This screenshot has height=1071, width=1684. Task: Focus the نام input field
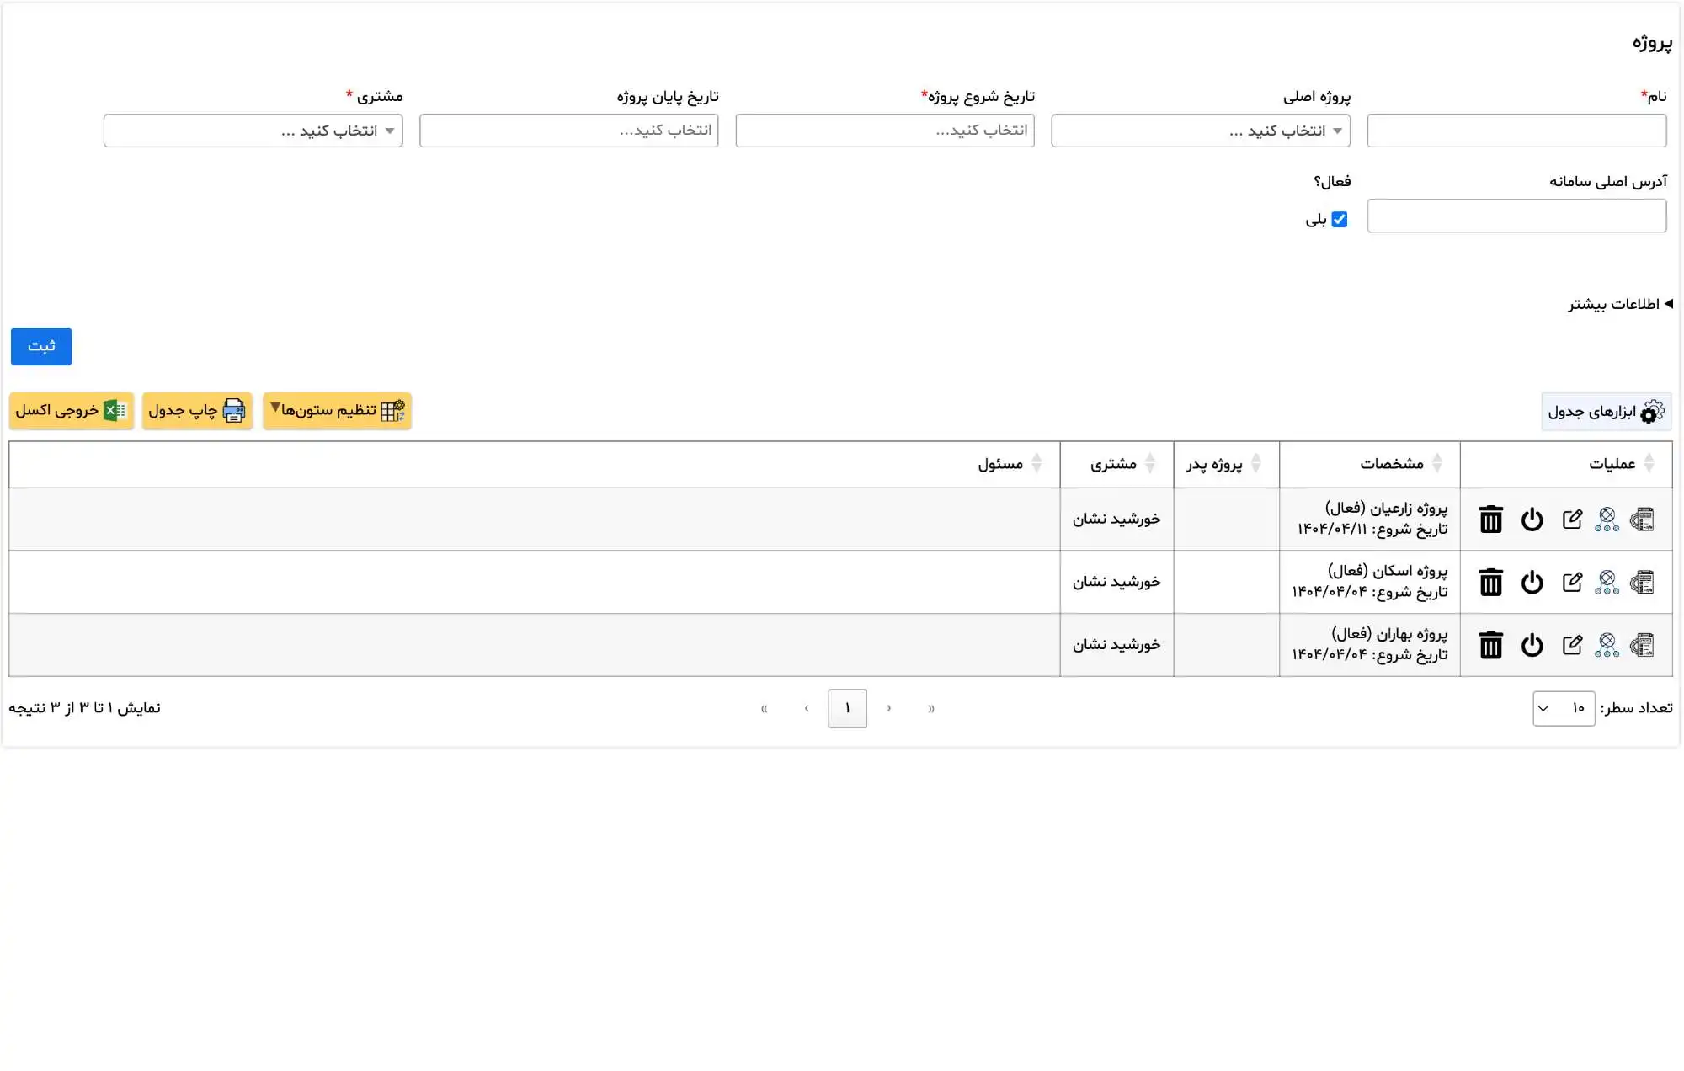[x=1516, y=131]
